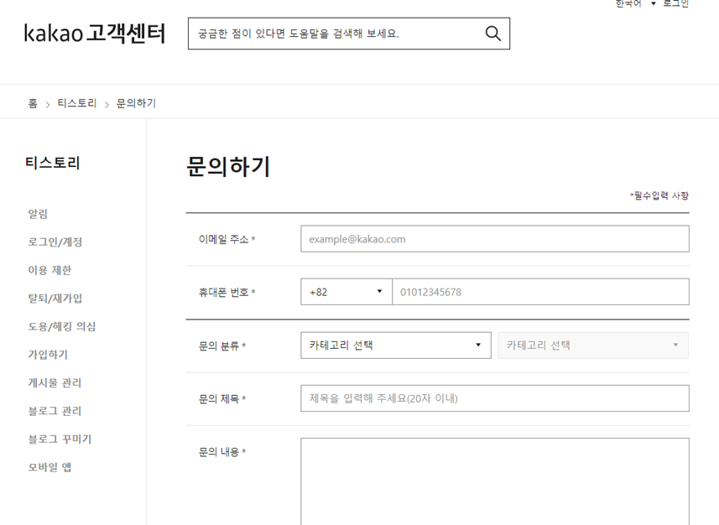The width and height of the screenshot is (719, 525).
Task: Open the 한국어 language dropdown
Action: 636,3
